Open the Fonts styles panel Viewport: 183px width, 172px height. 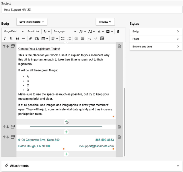coord(156,39)
